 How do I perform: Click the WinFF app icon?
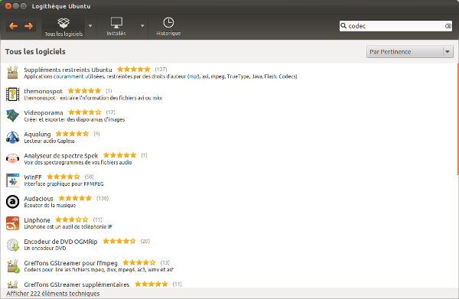click(x=12, y=180)
